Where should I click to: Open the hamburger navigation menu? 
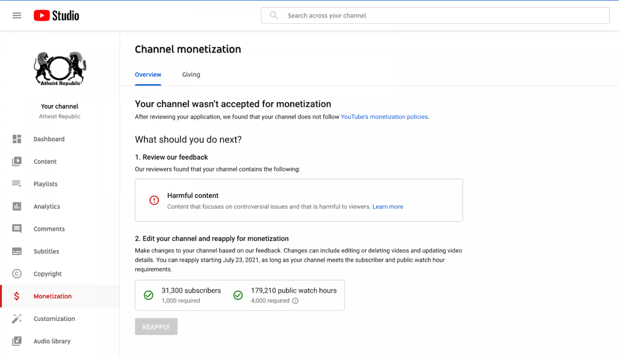coord(17,15)
